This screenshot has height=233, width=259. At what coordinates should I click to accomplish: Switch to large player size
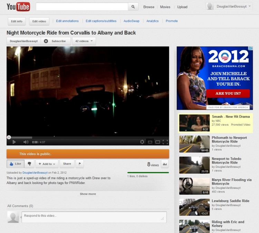157,142
